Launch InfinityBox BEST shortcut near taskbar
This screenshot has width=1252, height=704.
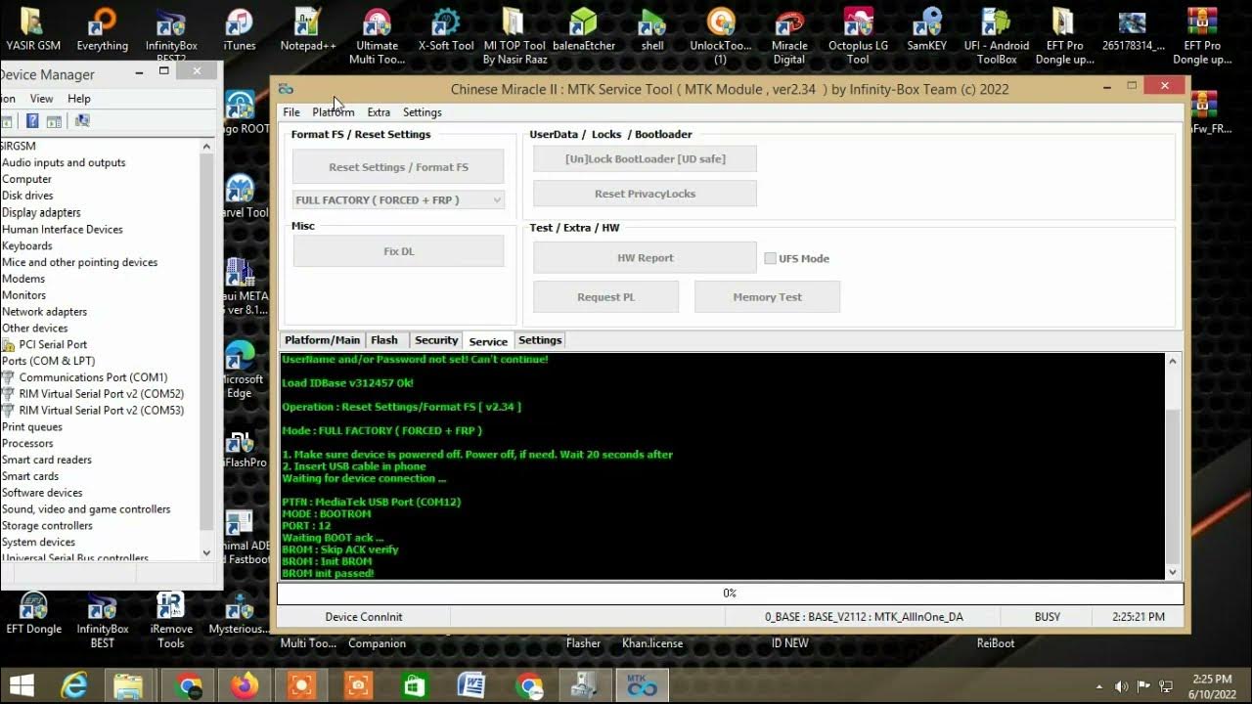[x=102, y=619]
